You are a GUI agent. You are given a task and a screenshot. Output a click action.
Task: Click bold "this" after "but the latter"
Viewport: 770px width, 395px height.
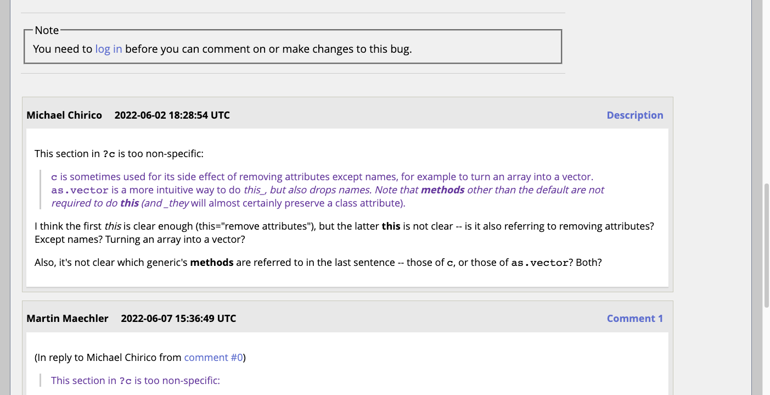(x=391, y=226)
